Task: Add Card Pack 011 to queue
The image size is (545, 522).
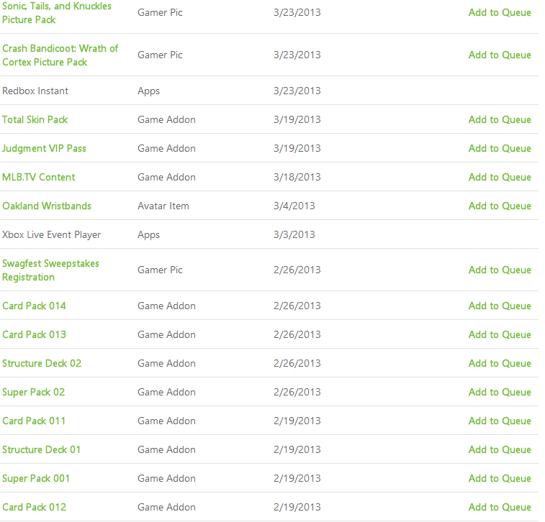Action: point(500,421)
